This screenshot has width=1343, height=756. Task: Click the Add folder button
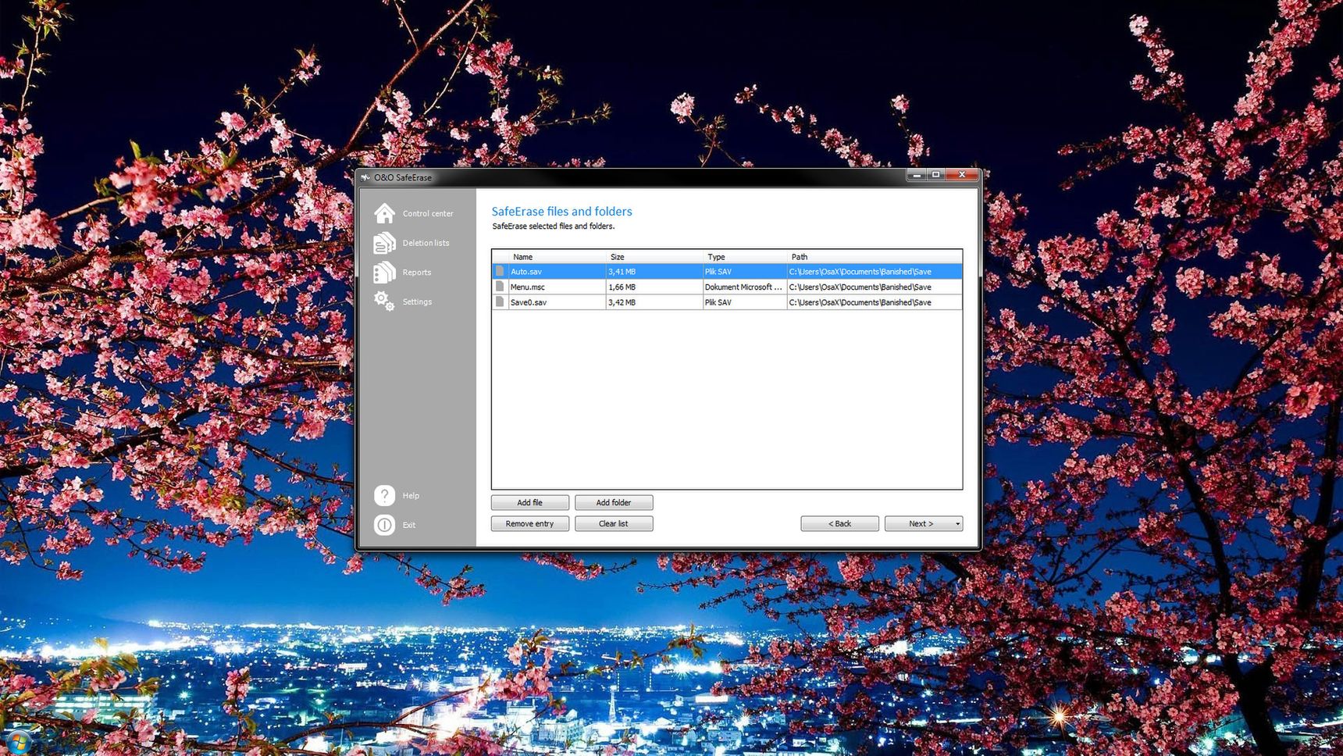(614, 502)
